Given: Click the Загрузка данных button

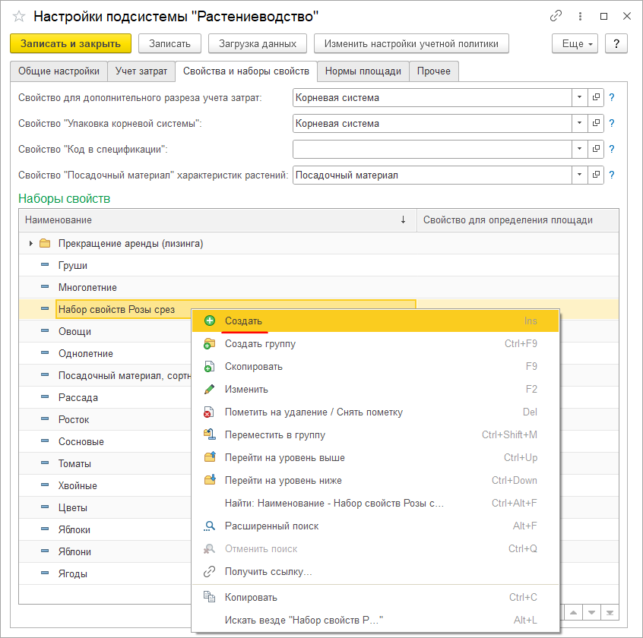Looking at the screenshot, I should (x=258, y=43).
